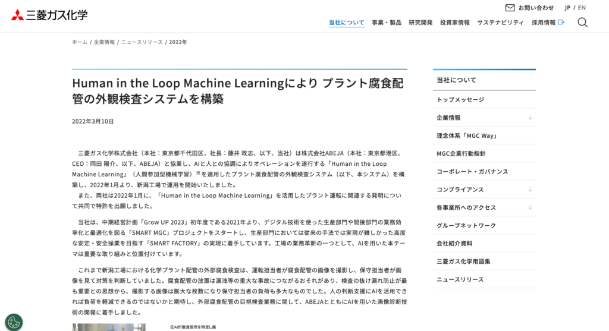Switch language to JP
Screen dimensions: 609x331
tap(567, 8)
